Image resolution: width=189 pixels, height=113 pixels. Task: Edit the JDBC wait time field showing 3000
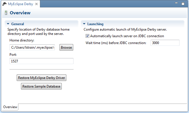click(165, 43)
